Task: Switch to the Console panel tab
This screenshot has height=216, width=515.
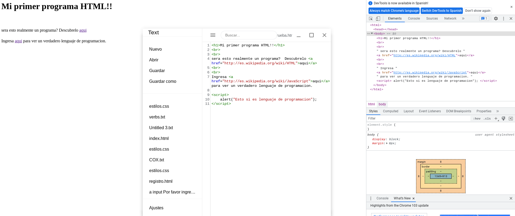Action: pos(414,18)
